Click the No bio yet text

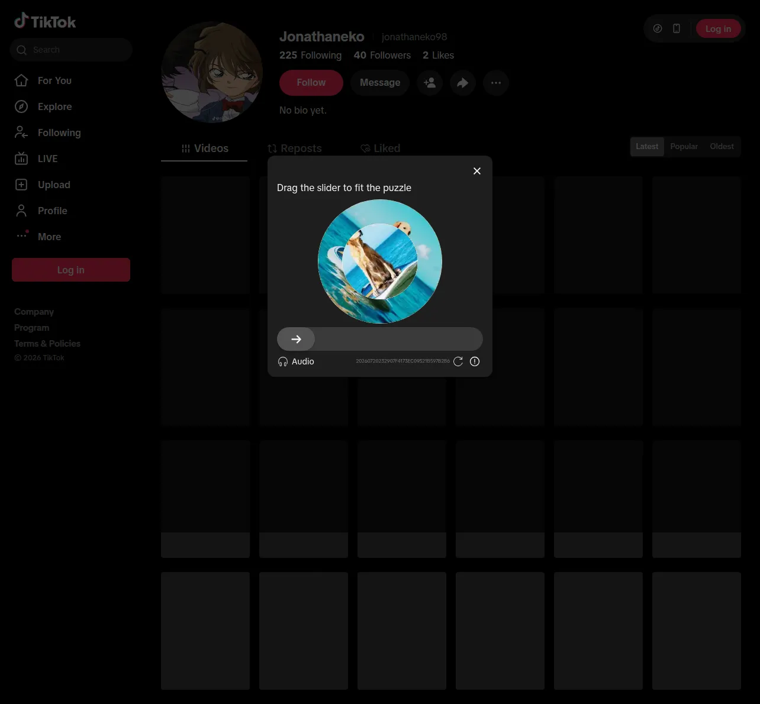(303, 110)
